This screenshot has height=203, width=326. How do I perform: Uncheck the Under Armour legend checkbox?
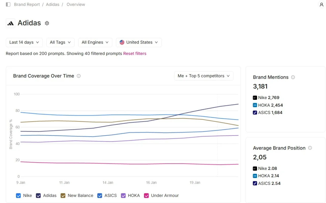coord(146,196)
